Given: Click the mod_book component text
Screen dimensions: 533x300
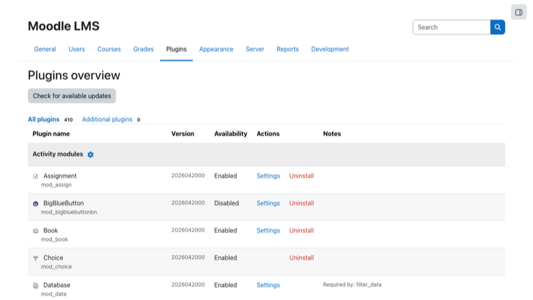Looking at the screenshot, I should click(x=55, y=240).
